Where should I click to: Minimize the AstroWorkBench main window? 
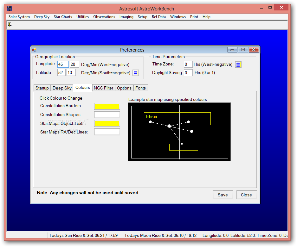[261, 8]
